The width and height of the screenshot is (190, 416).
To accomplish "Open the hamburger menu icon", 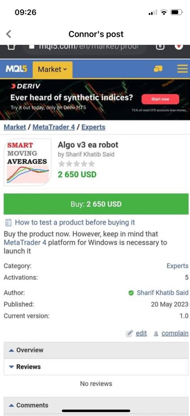I will point(182,69).
